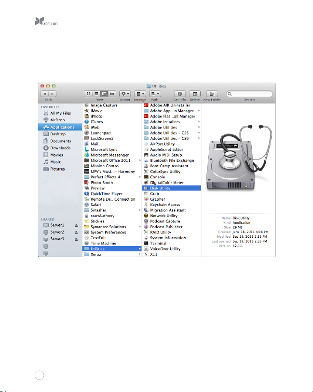This screenshot has width=313, height=392.
Task: Select Migration Assistant
Action: tap(171, 210)
